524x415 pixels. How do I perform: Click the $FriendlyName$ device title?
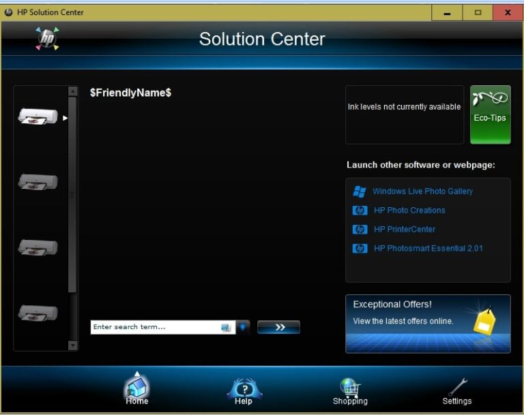(130, 93)
